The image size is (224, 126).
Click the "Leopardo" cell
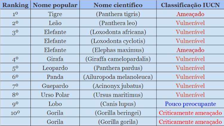click(55, 68)
